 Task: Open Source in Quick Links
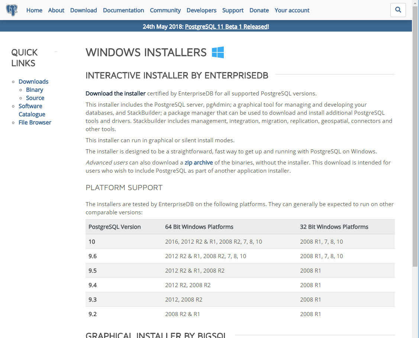click(x=35, y=98)
